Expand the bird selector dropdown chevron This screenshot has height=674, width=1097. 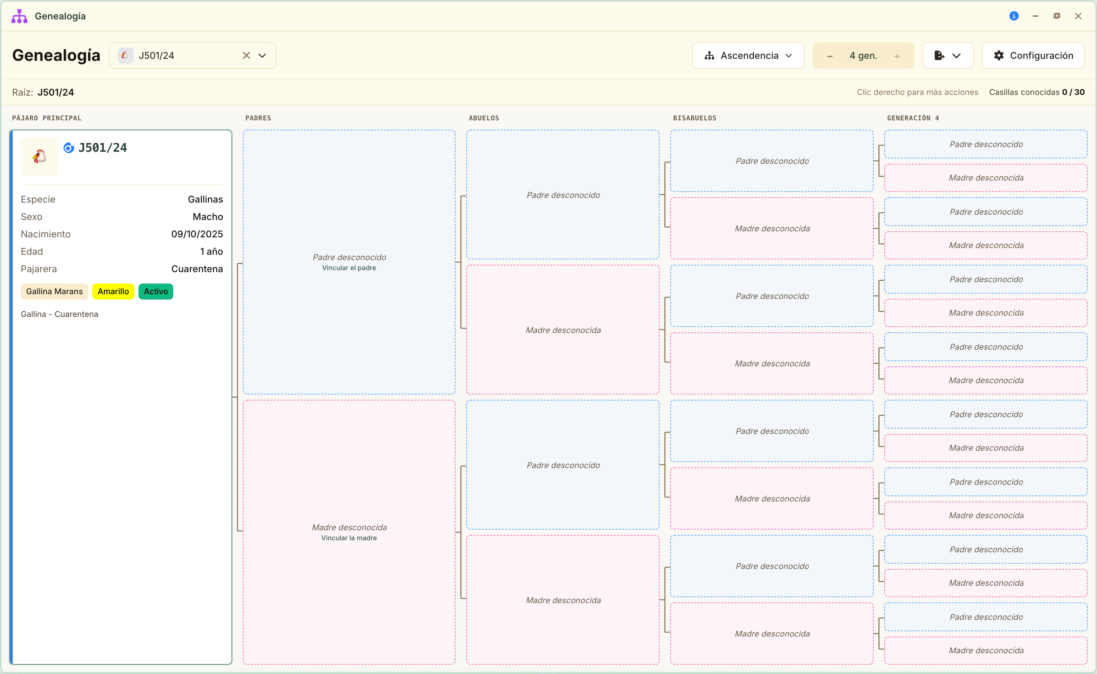click(x=262, y=55)
